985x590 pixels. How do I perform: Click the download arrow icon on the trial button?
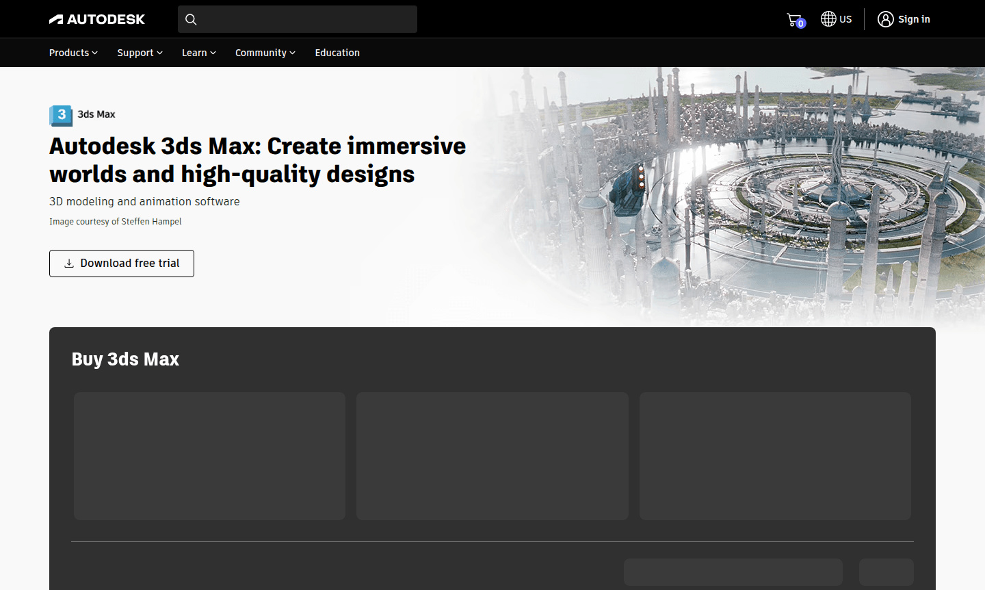coord(68,263)
